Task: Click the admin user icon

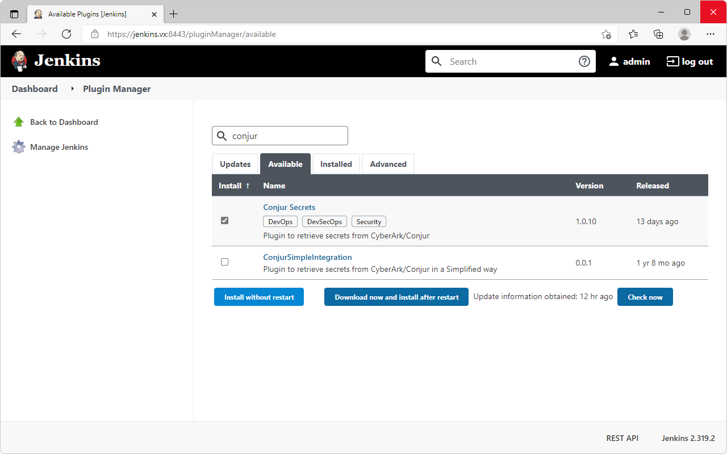Action: coord(613,61)
